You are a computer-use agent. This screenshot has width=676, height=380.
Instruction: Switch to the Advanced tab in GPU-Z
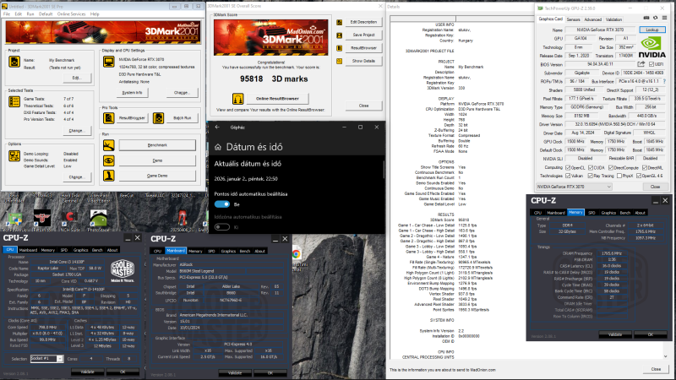point(593,19)
